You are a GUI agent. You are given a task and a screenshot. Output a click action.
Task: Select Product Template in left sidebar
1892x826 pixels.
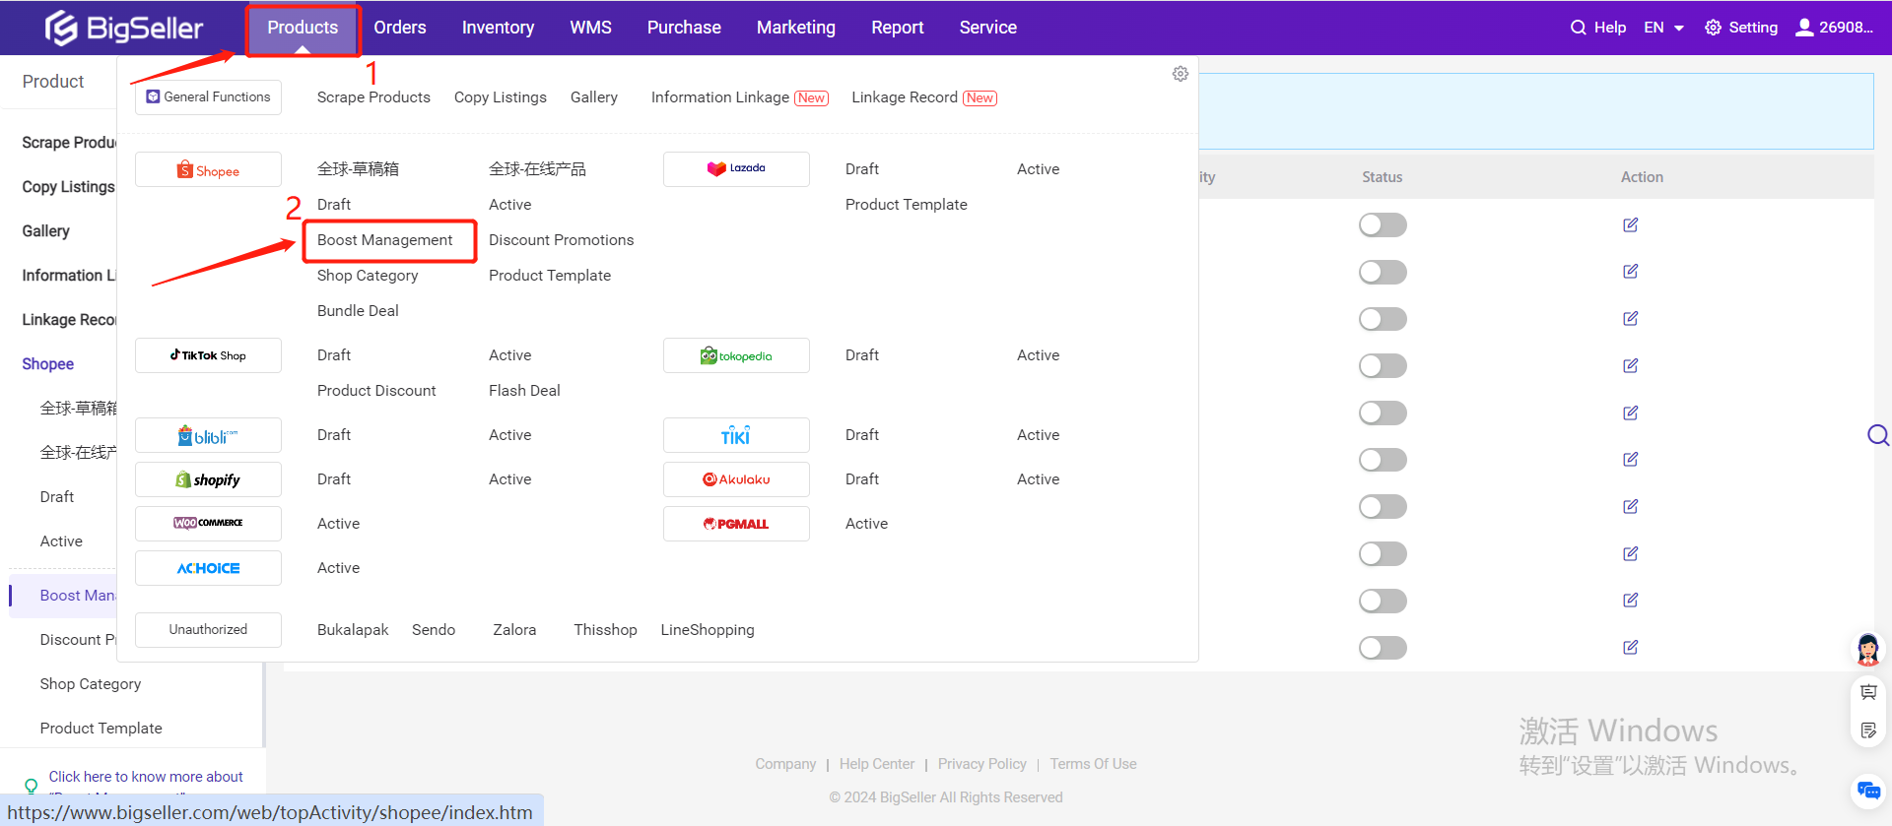pos(101,729)
